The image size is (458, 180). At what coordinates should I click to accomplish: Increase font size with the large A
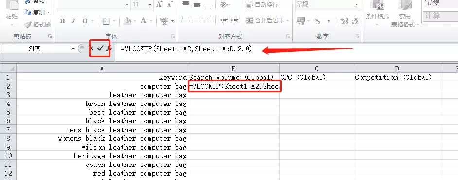click(159, 4)
